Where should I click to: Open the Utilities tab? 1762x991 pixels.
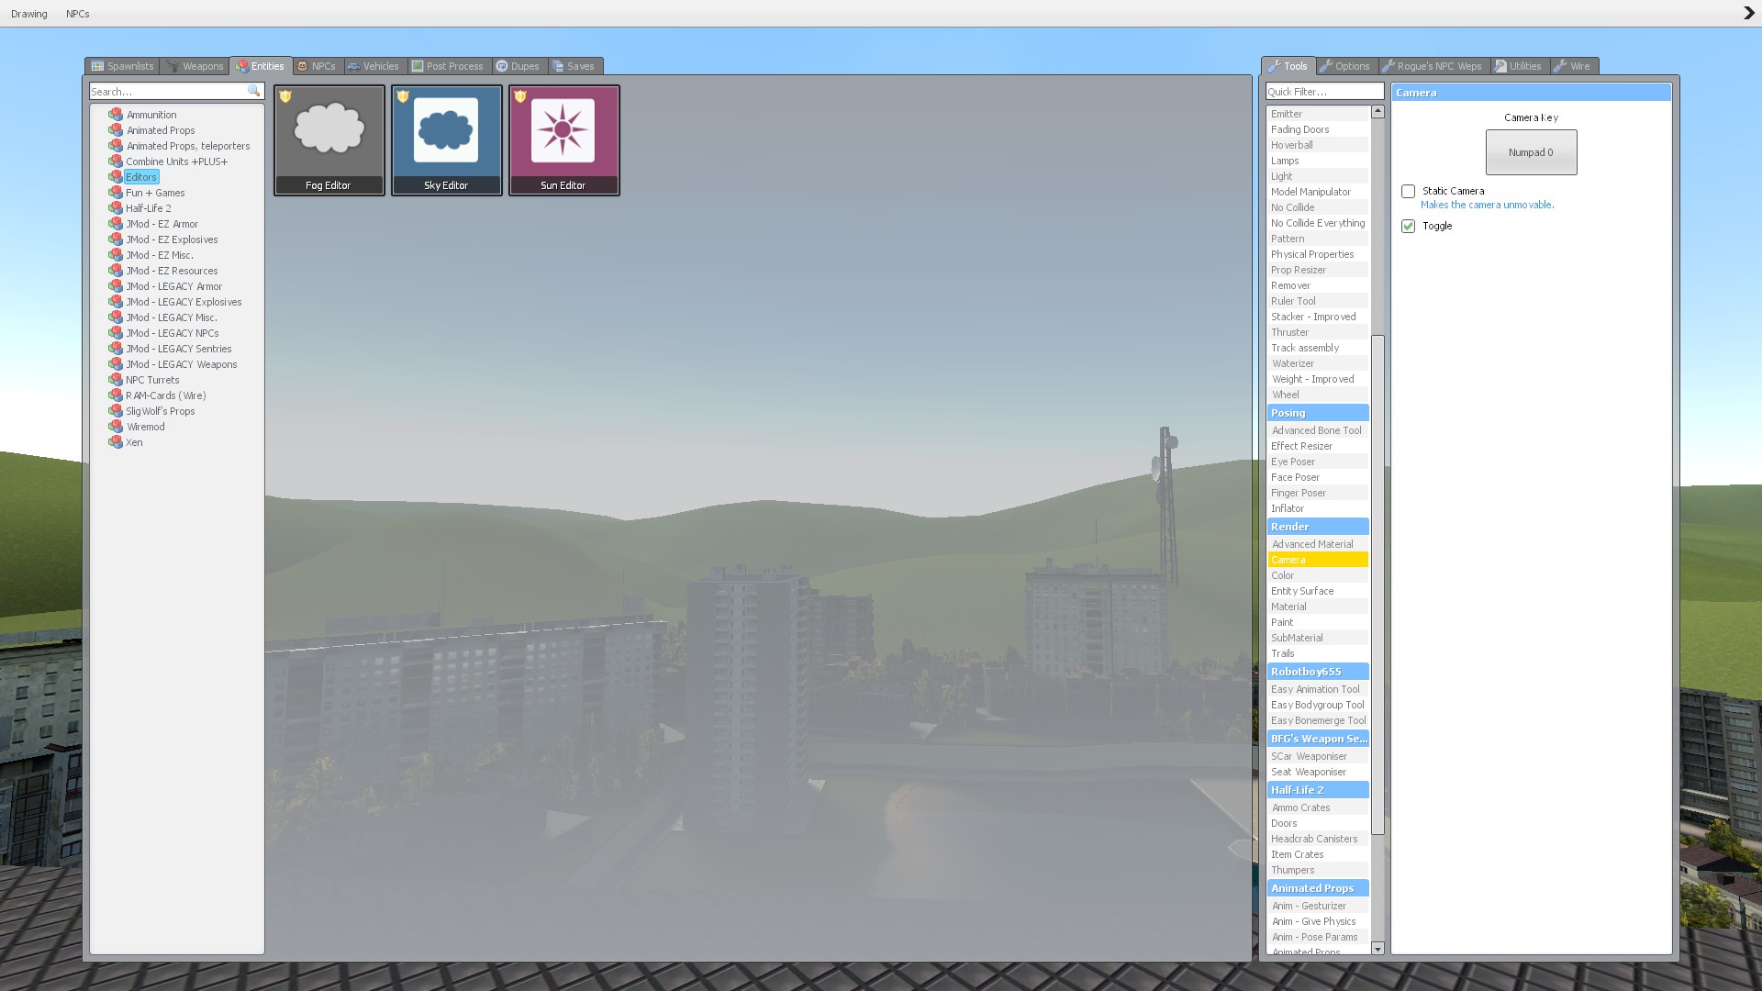1518,66
